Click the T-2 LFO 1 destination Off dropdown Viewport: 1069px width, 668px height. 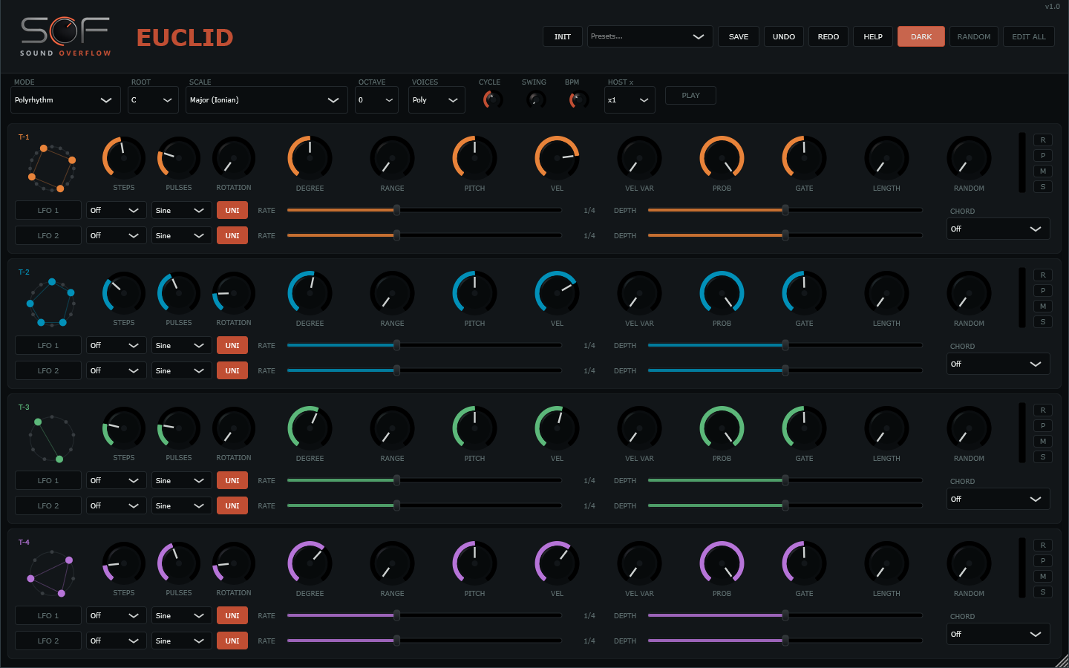(x=115, y=345)
